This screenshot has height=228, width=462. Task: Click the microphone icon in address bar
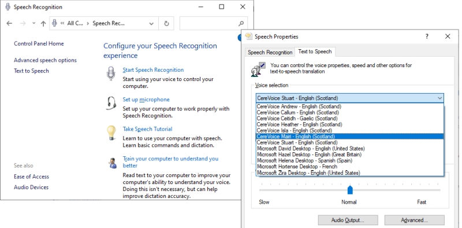pos(54,23)
